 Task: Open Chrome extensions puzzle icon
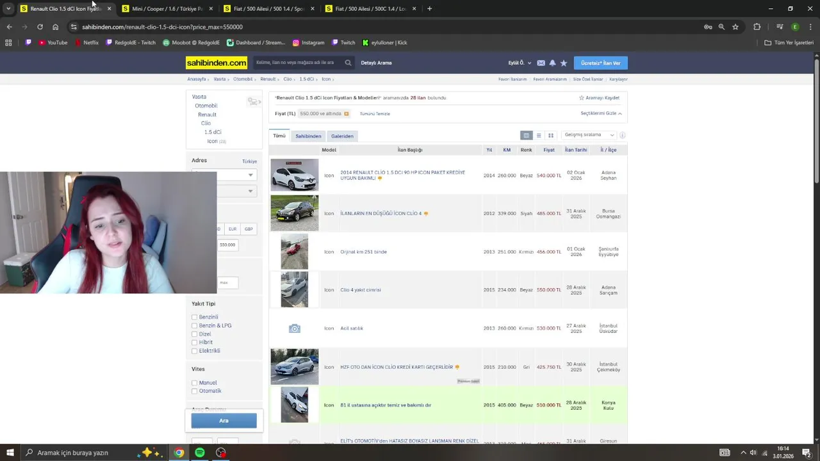(757, 27)
